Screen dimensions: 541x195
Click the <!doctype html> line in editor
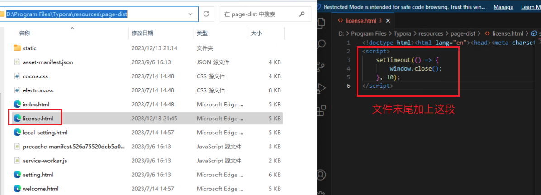(x=448, y=43)
